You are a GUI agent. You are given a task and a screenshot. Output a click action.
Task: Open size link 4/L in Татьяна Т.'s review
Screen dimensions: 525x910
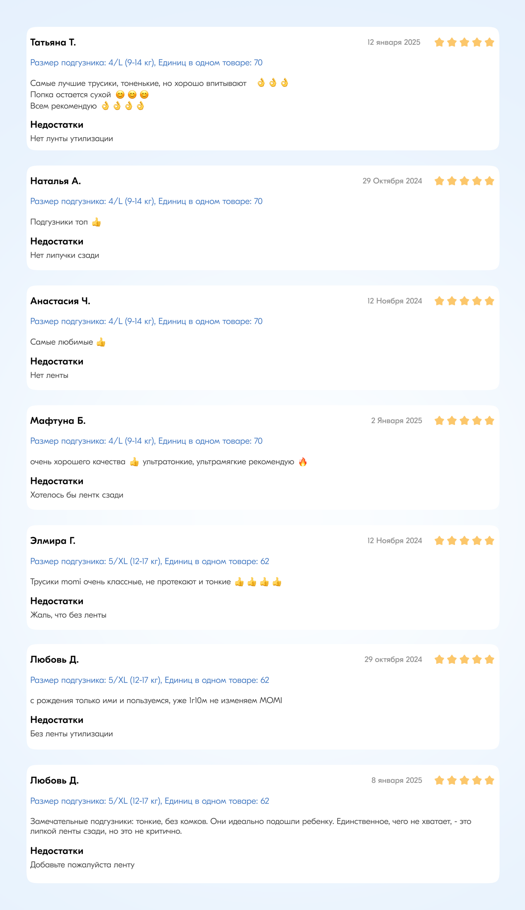point(146,63)
